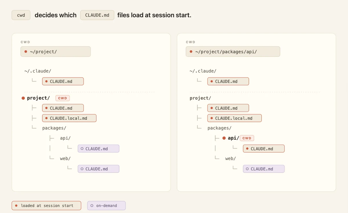Image resolution: width=348 pixels, height=213 pixels.
Task: Select the ~/project/packages/api/ cwd field
Action: click(233, 52)
